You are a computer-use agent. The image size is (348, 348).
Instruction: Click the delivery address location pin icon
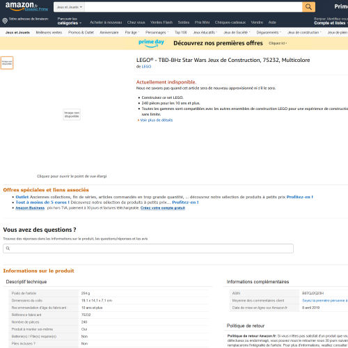point(5,21)
